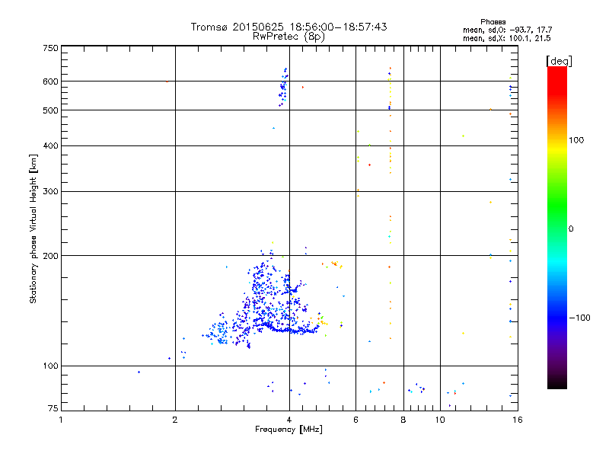Click the y-axis tick label '300'
Viewport: 609px width, 457px height.
pos(50,192)
